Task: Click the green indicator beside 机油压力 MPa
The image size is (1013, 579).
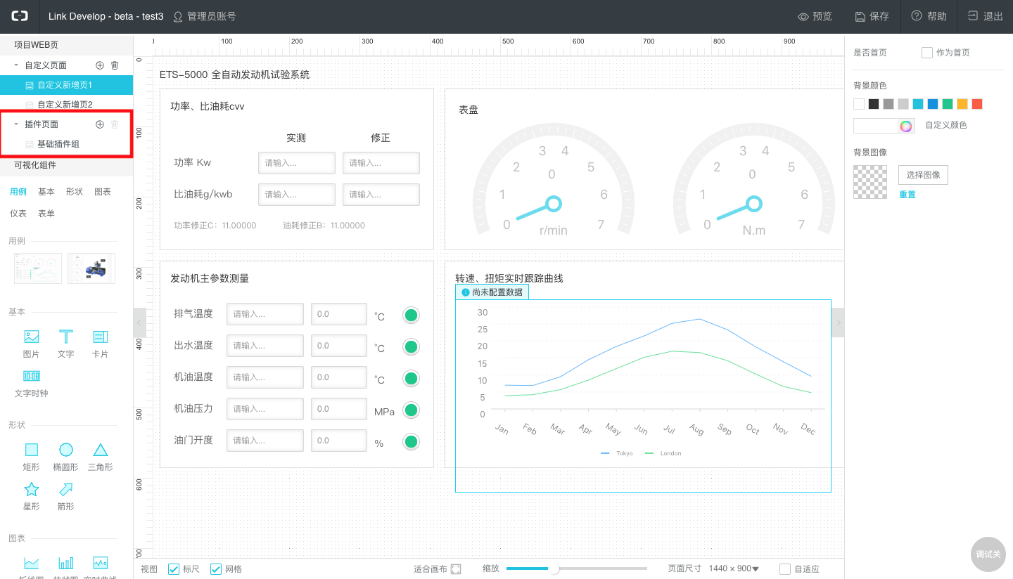Action: pos(412,410)
